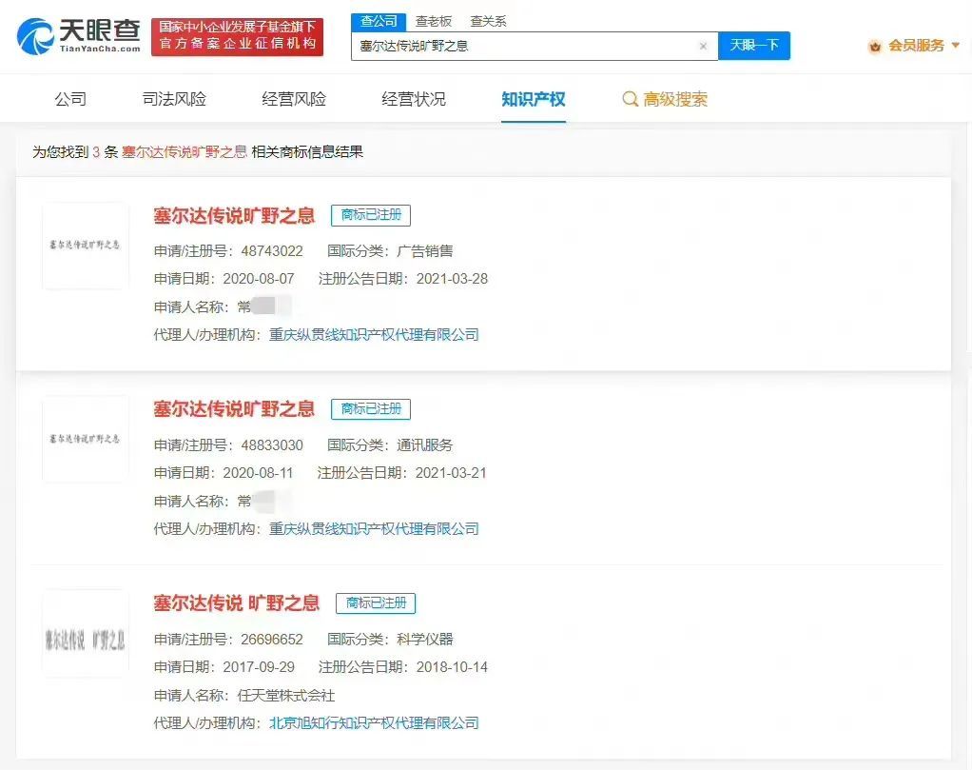The image size is (972, 770).
Task: Open the Nintendo trademark title 塞尔达传说 旷野之息
Action: click(236, 603)
